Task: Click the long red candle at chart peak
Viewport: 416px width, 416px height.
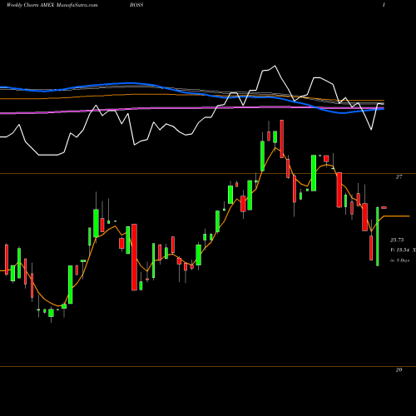Action: coord(282,139)
